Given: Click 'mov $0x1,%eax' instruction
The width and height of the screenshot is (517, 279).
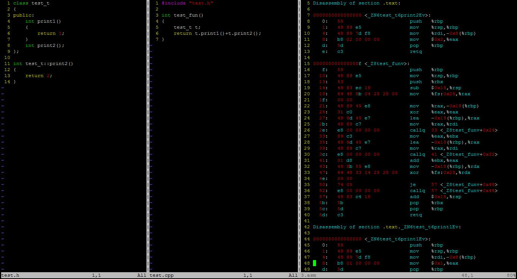Looking at the screenshot, I should pyautogui.click(x=434, y=263).
